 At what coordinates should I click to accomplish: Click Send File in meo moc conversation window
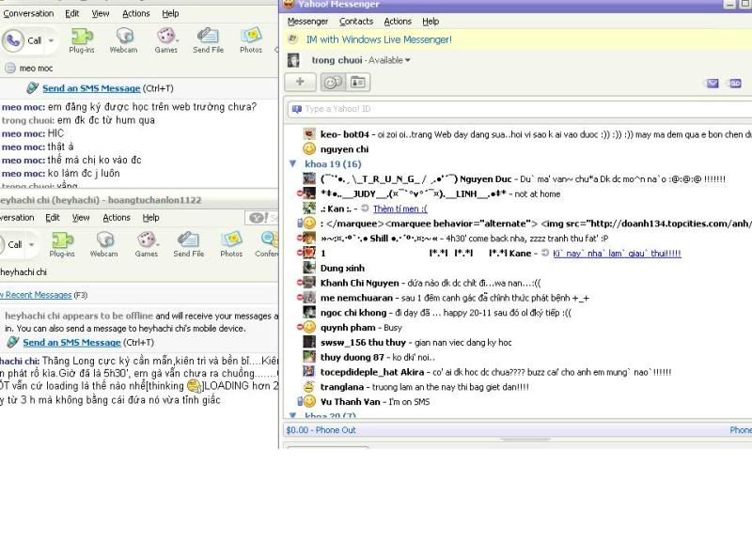[208, 40]
